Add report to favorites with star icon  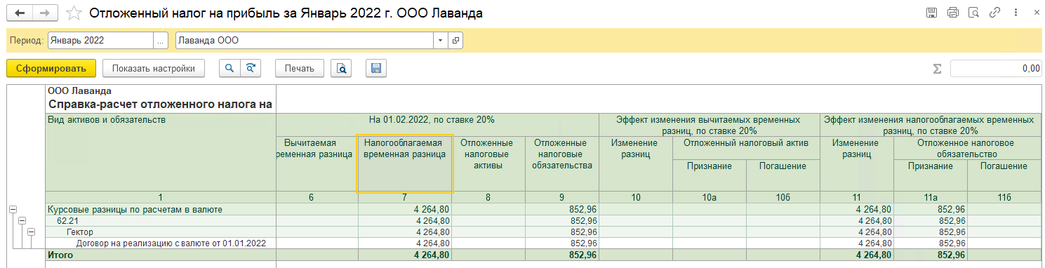tap(73, 13)
